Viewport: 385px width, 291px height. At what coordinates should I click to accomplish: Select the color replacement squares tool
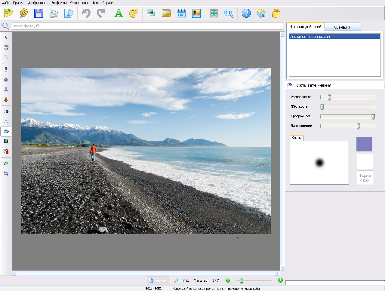[6, 151]
